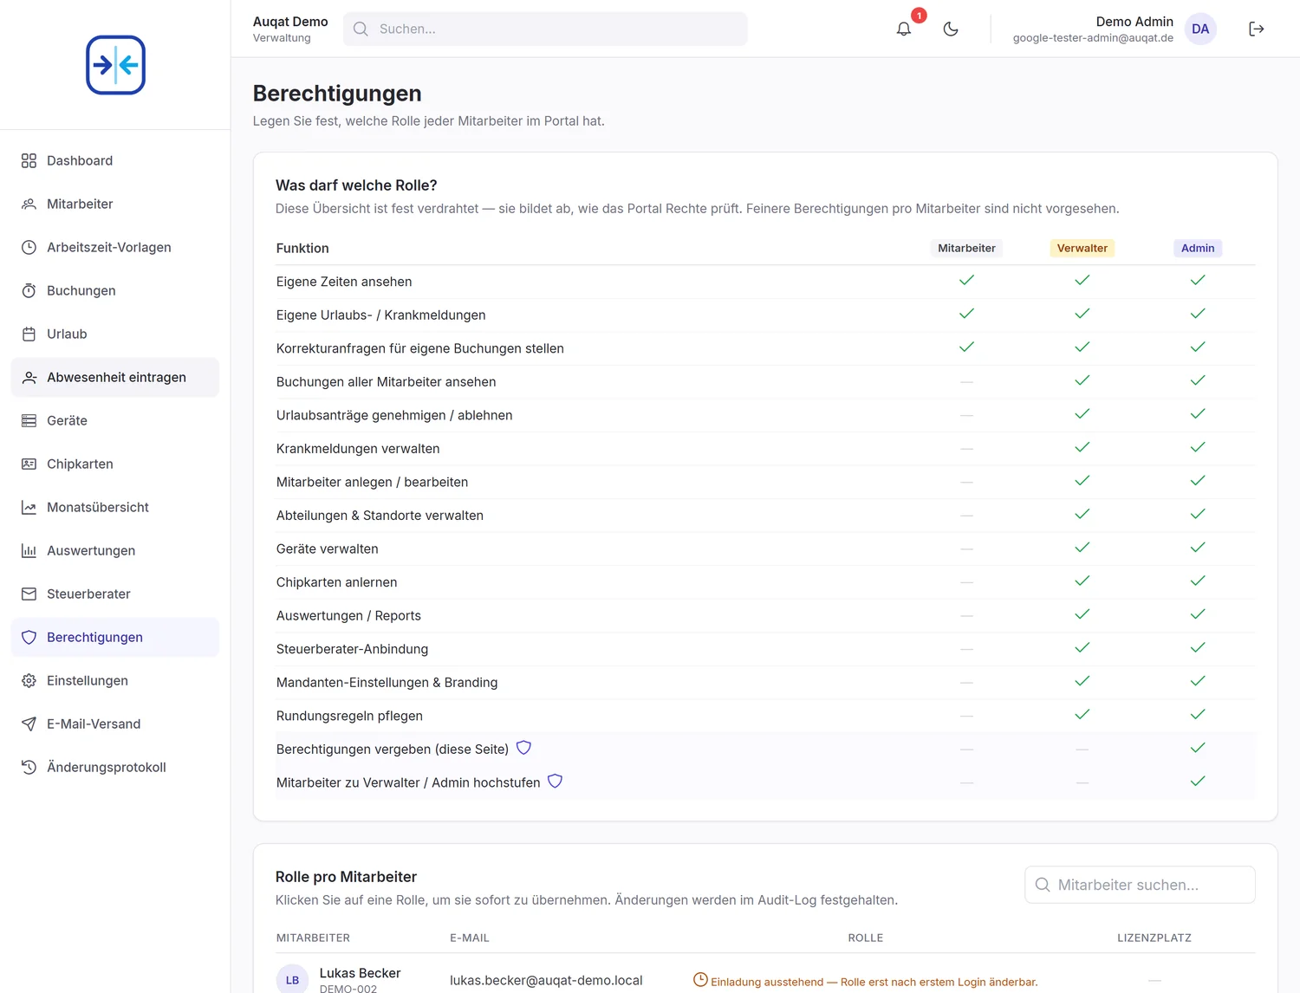This screenshot has height=993, width=1300.
Task: Click the email lukas.becker@auqat-demo.local
Action: tap(546, 981)
